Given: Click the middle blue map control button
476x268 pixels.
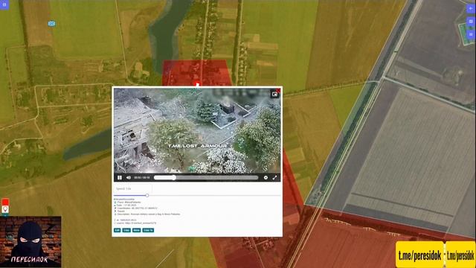Looking at the screenshot, I should 471,22.
